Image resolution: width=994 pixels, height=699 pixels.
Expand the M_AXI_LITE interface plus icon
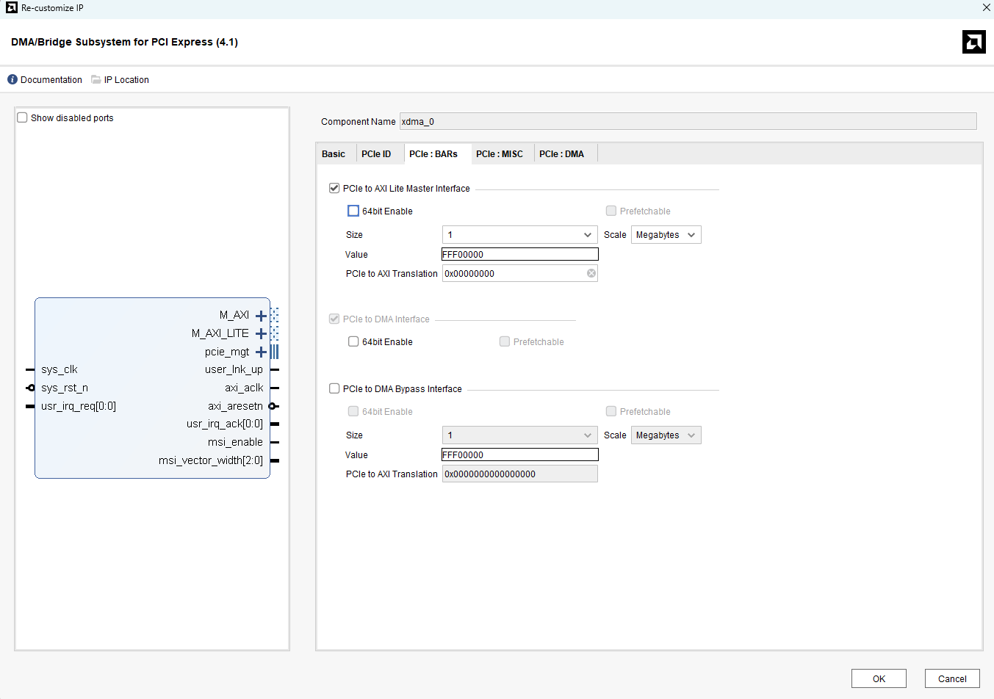pos(261,334)
